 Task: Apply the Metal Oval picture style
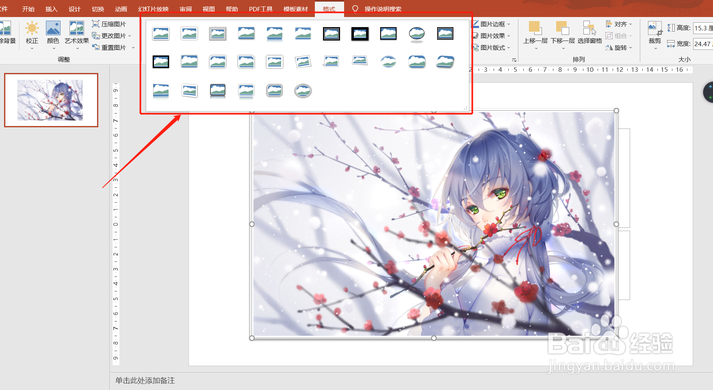click(303, 91)
